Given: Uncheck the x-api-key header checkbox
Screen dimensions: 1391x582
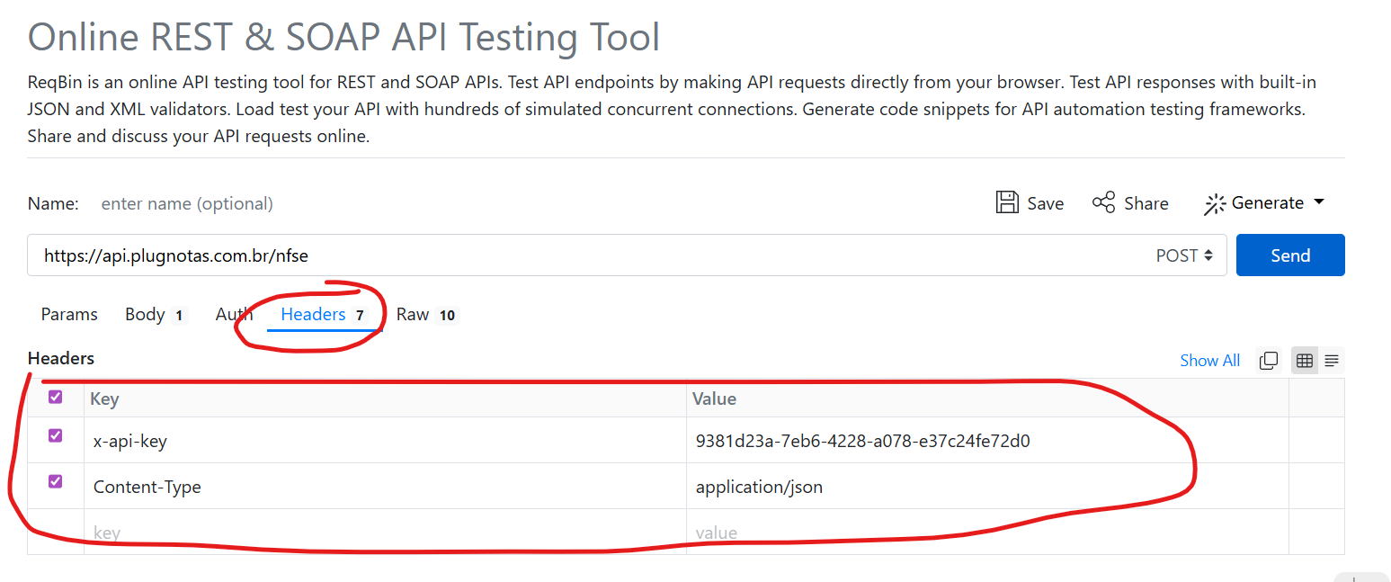Looking at the screenshot, I should 55,436.
